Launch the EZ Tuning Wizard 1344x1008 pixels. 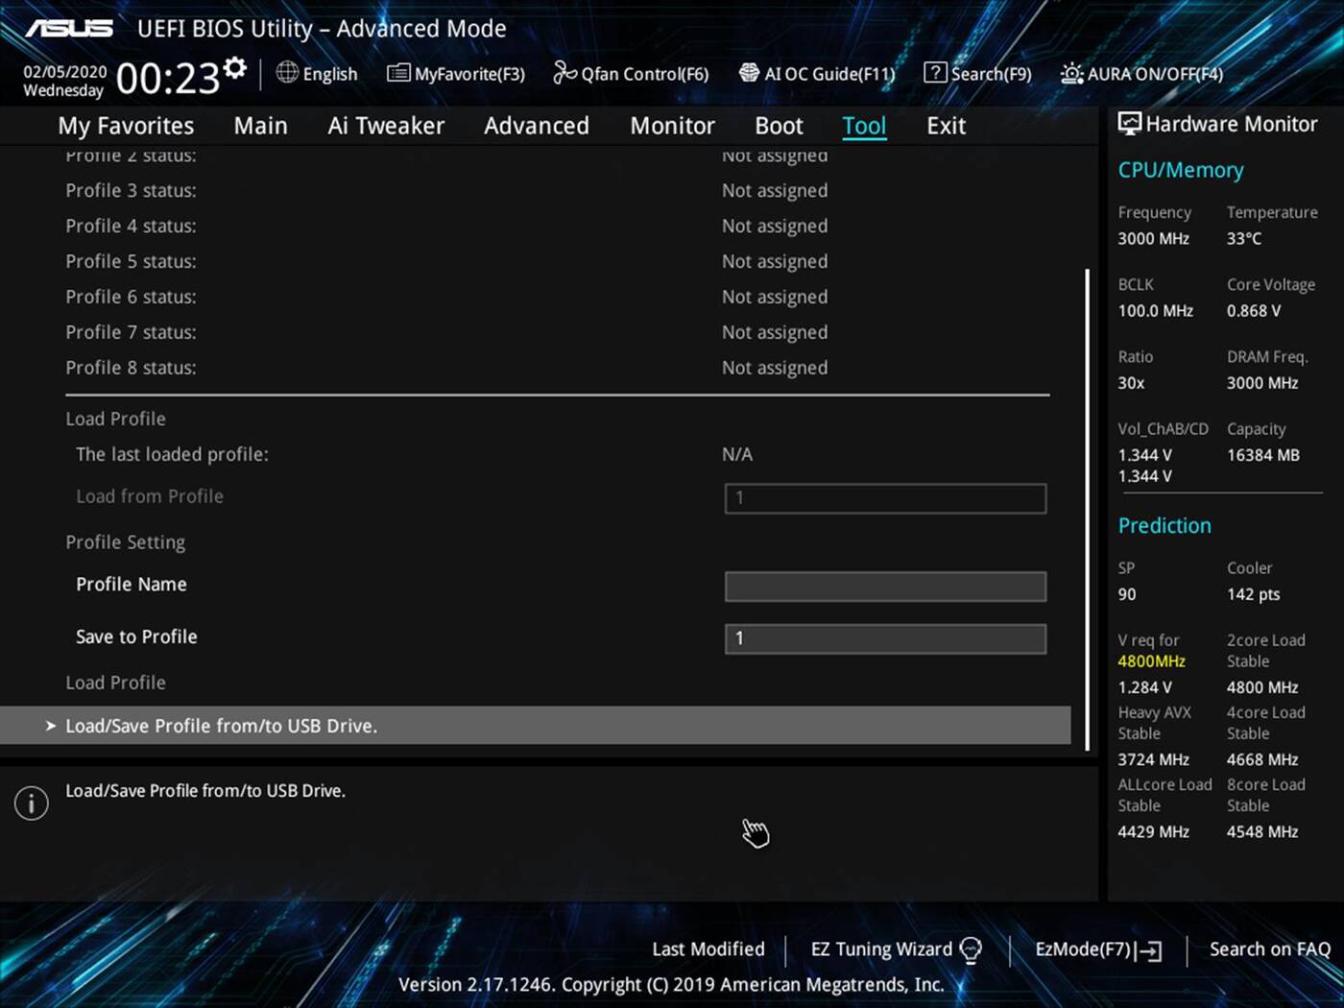881,948
